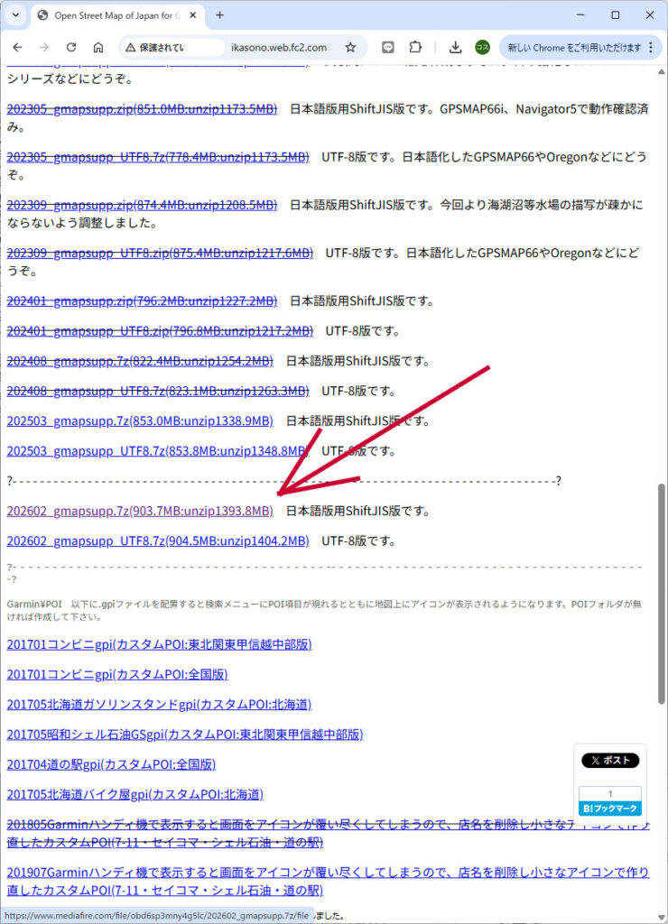Expand the tab search dropdown arrow

point(15,15)
